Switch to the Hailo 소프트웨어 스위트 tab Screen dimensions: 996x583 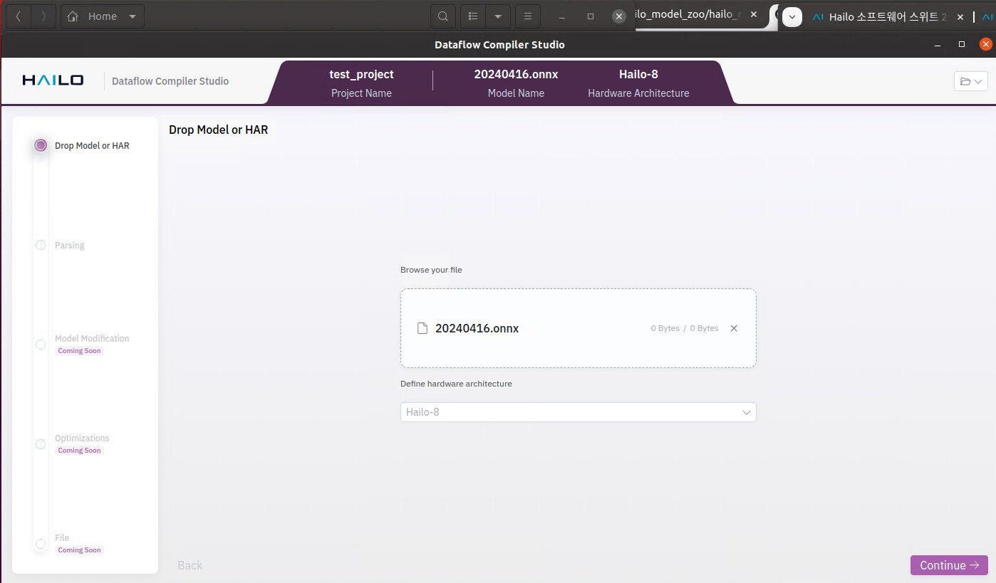[881, 16]
